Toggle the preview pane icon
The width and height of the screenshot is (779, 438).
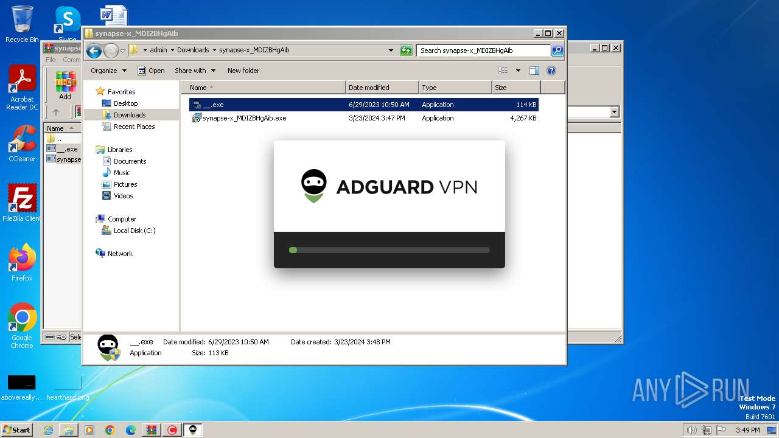coord(534,71)
